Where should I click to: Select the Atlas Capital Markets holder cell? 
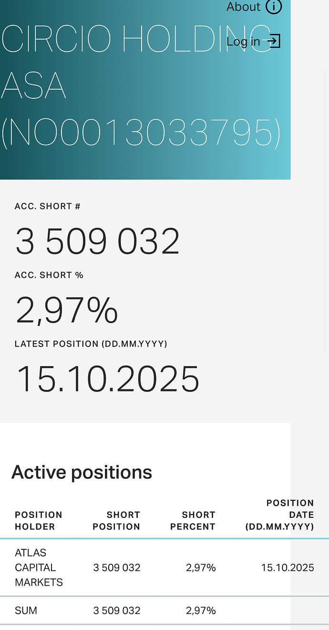(x=39, y=567)
